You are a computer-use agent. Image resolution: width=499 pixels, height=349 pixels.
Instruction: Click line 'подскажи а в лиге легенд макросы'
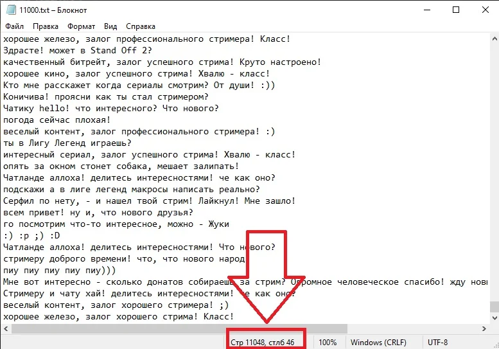click(x=132, y=190)
